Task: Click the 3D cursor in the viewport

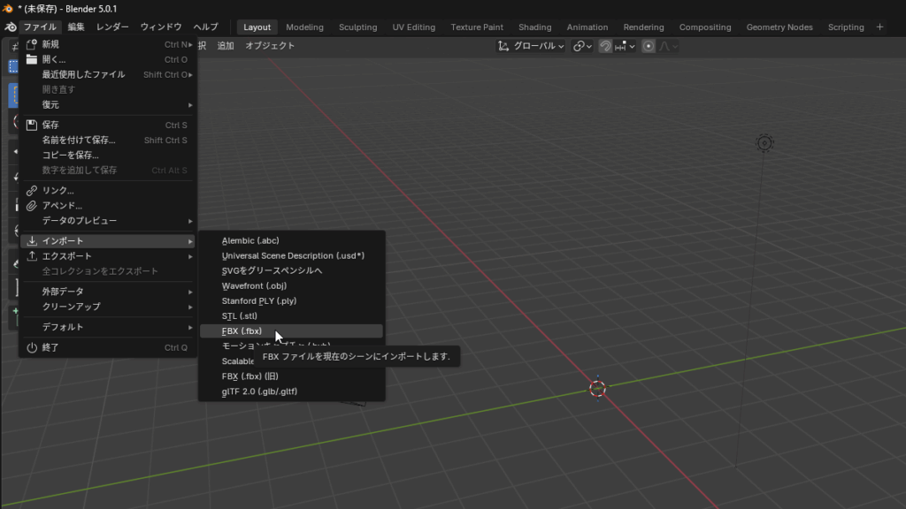Action: coord(597,389)
